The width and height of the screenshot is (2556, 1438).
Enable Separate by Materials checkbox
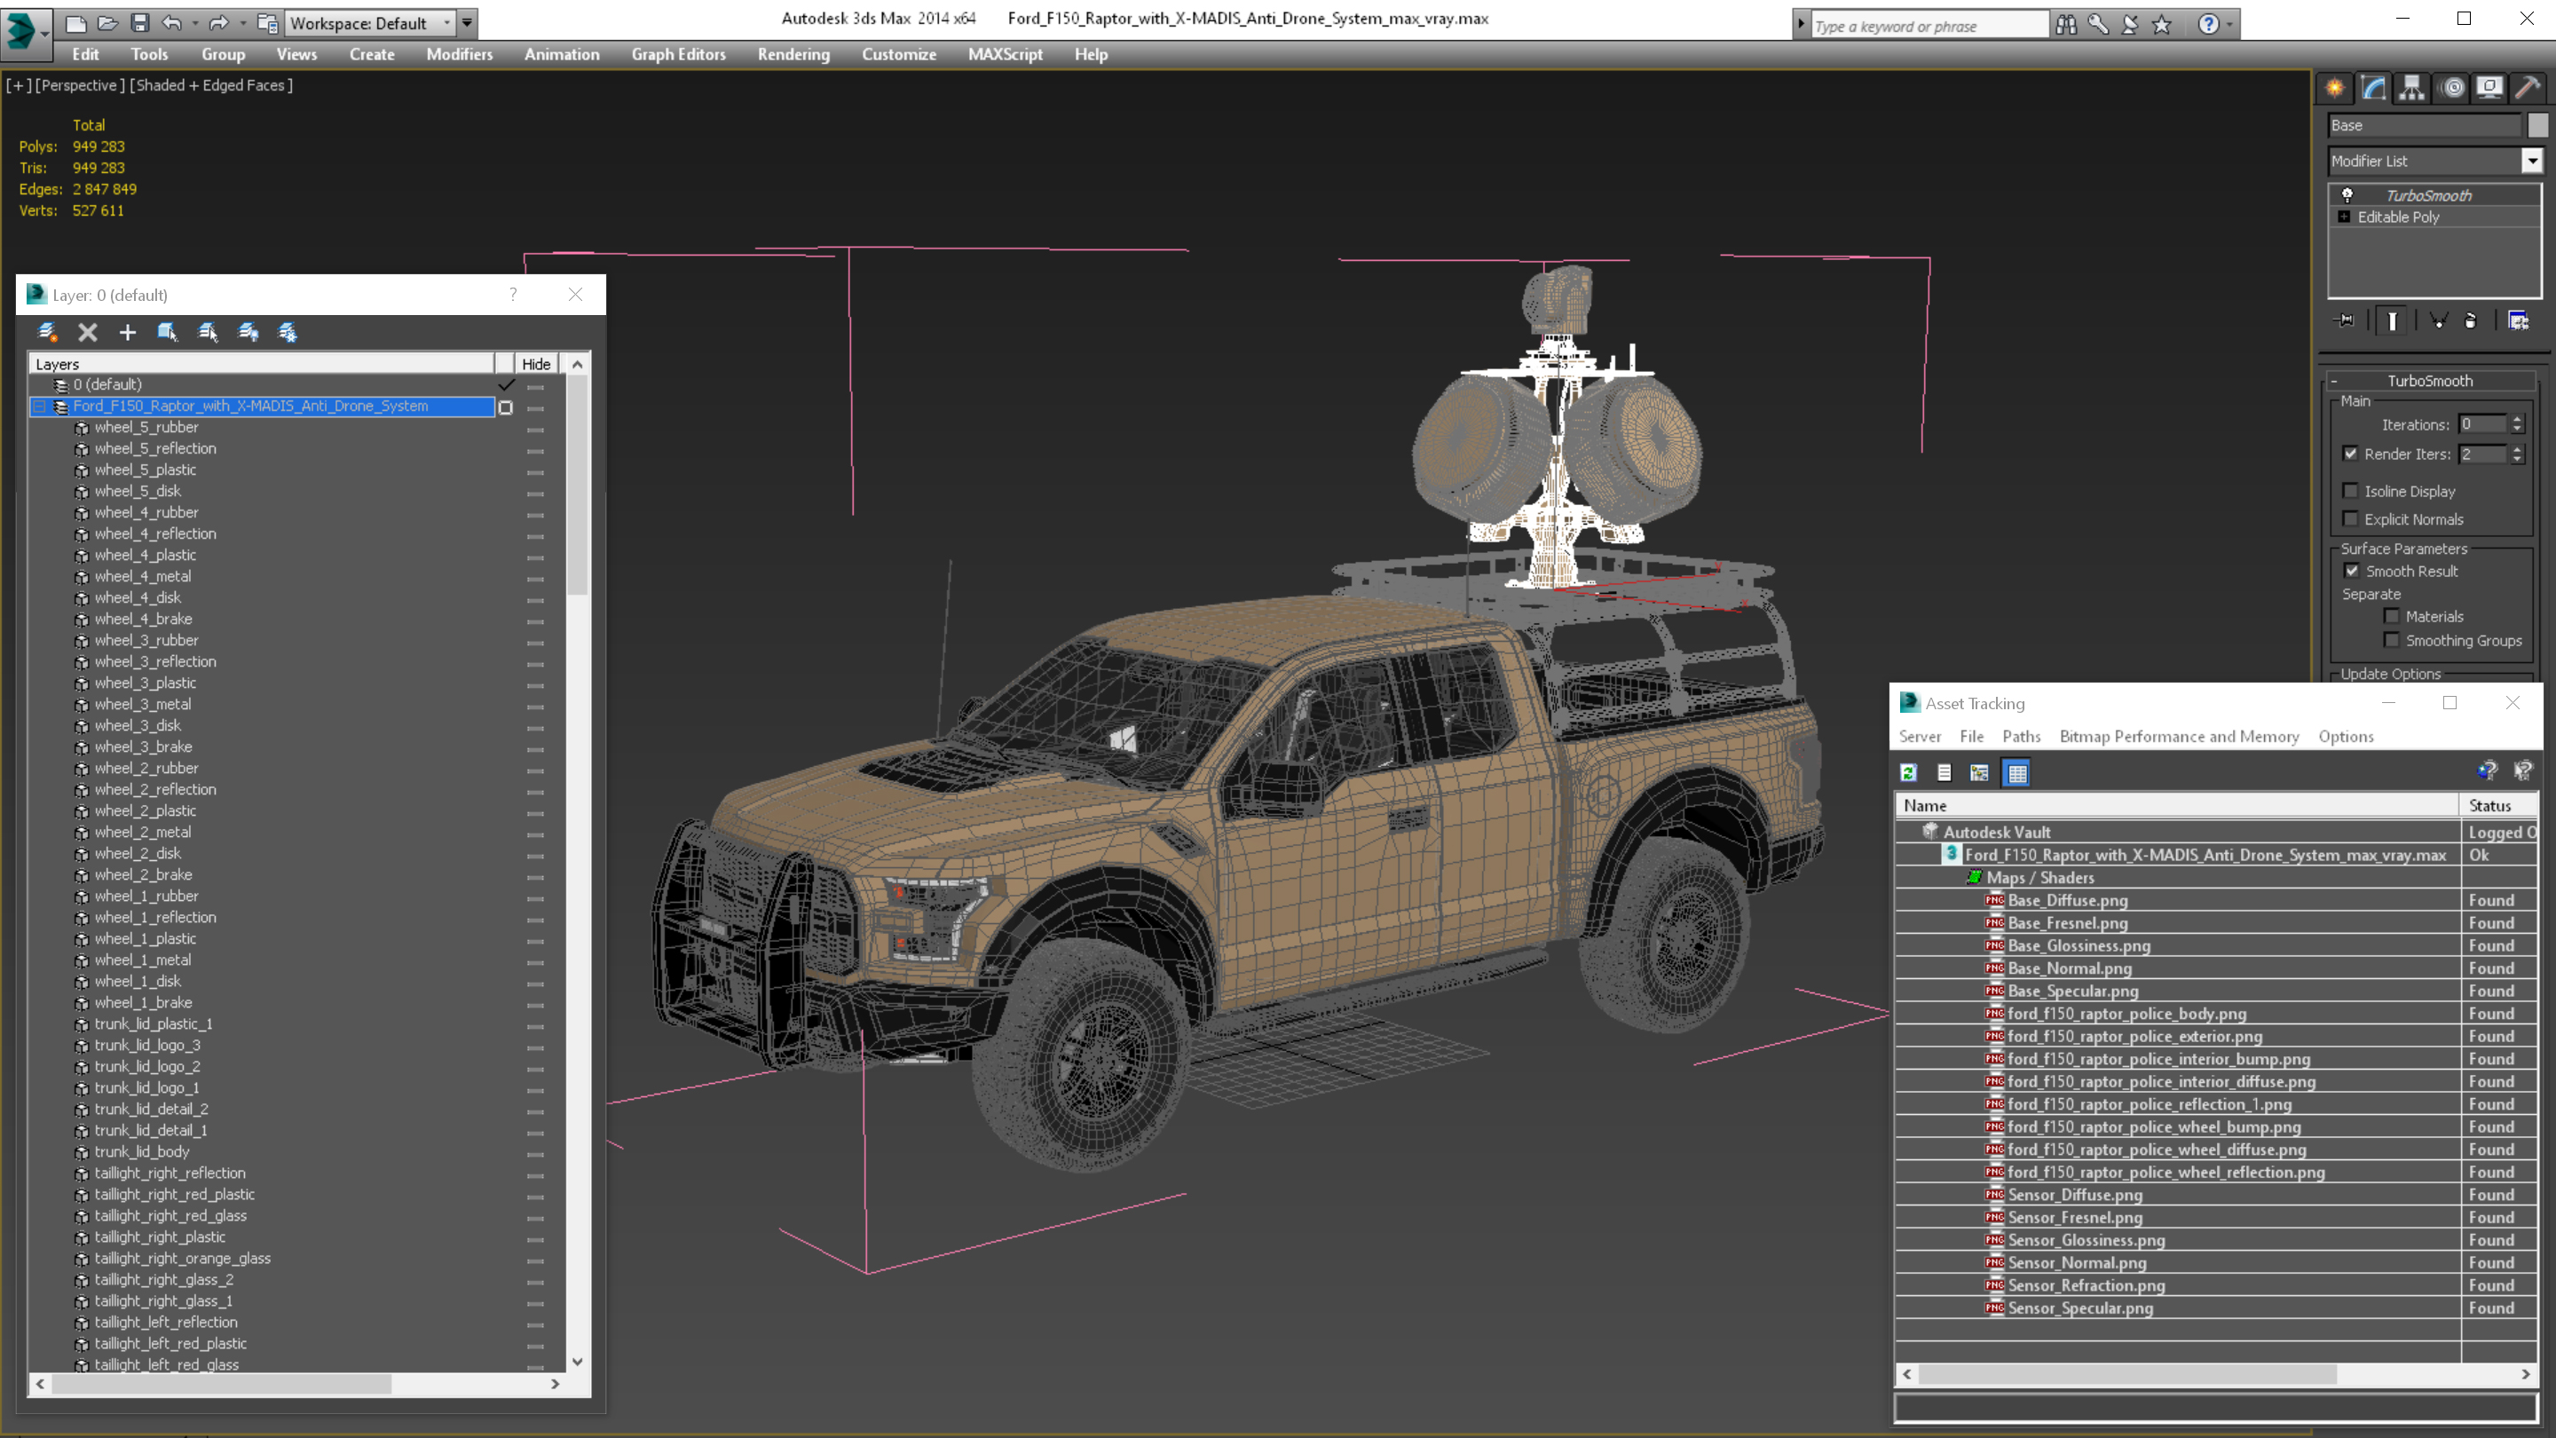(2391, 616)
